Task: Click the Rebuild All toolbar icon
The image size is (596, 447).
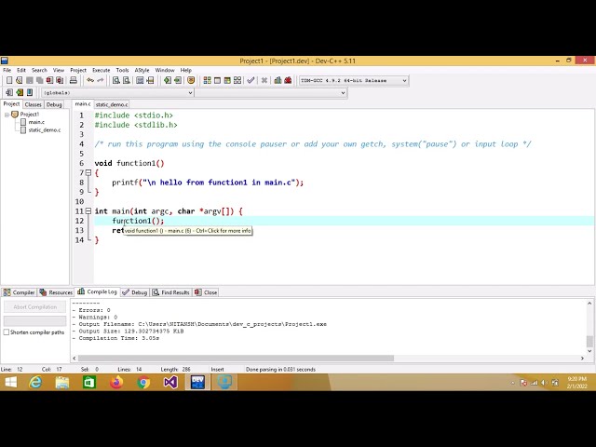Action: pos(237,80)
